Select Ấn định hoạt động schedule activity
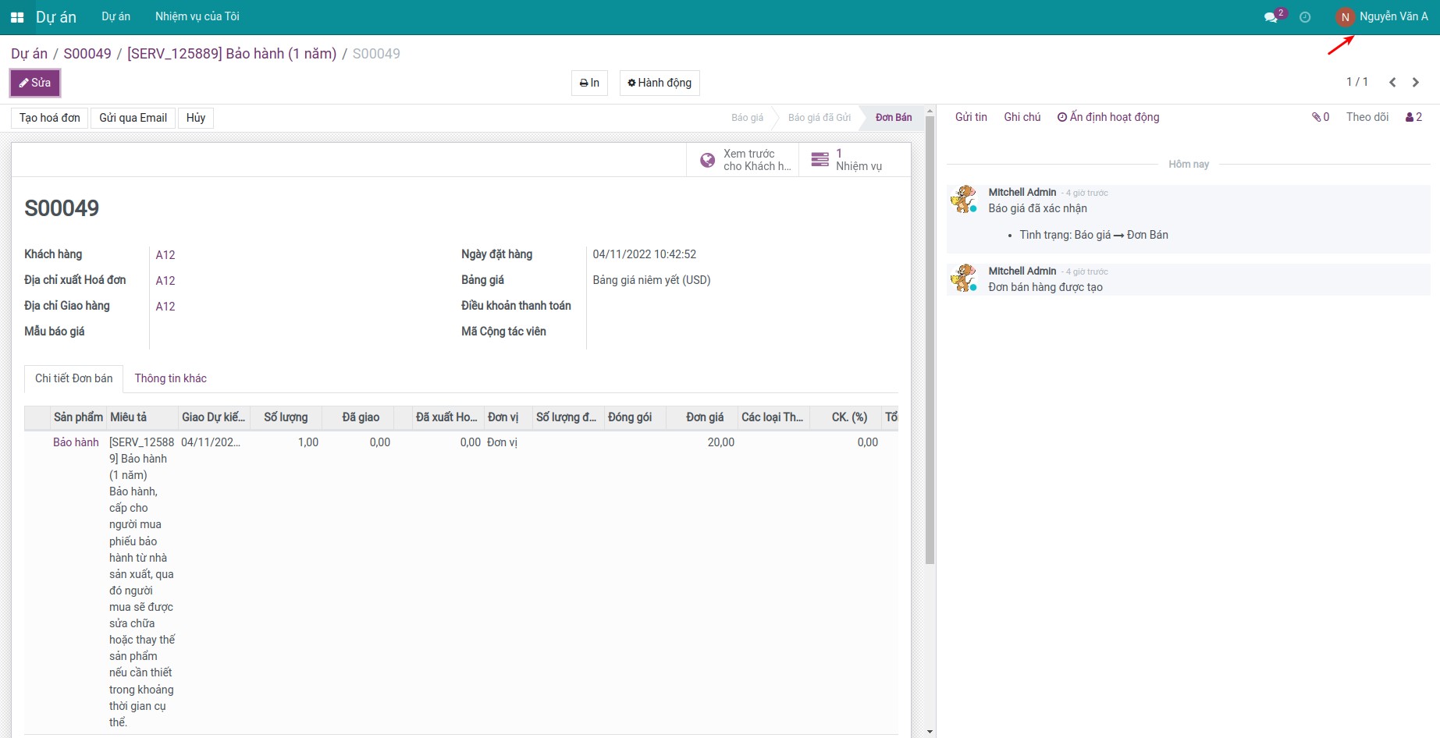 [1108, 117]
